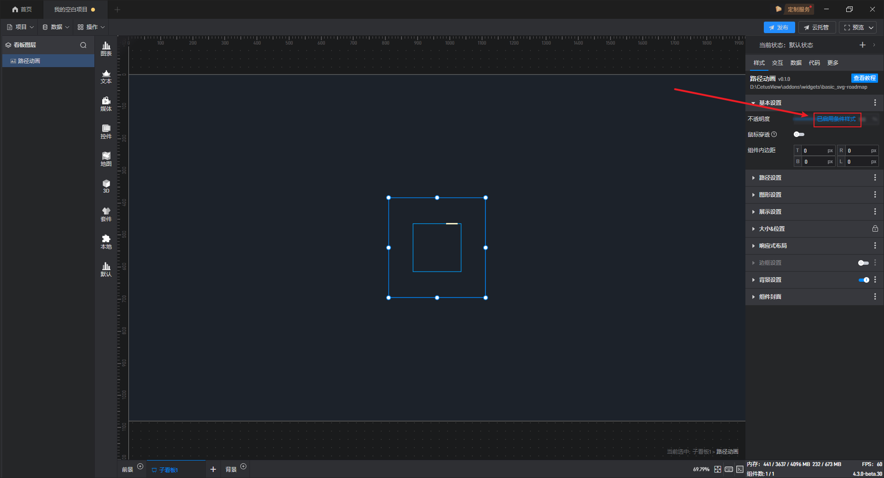The height and width of the screenshot is (478, 884).
Task: Open keyboard shortcuts icon in status bar
Action: [729, 469]
